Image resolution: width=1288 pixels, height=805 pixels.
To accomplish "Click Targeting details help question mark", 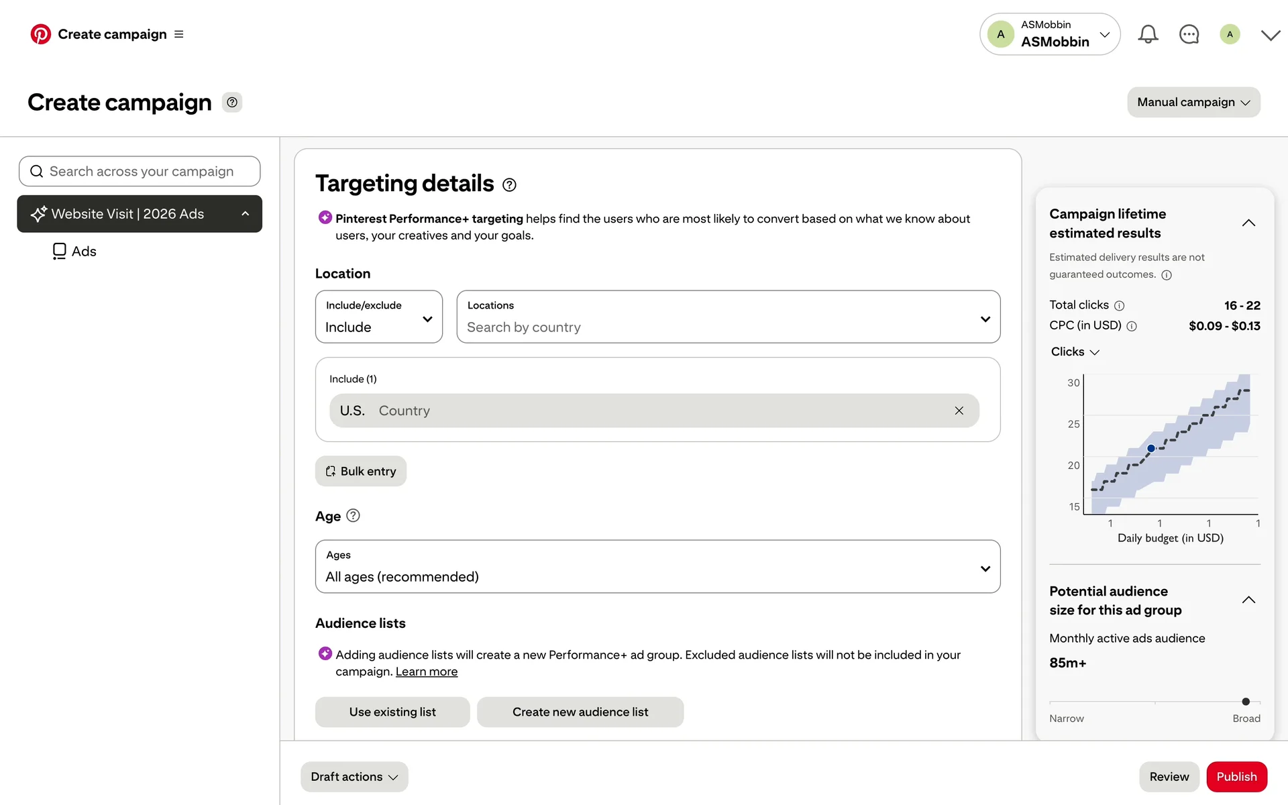I will point(509,185).
